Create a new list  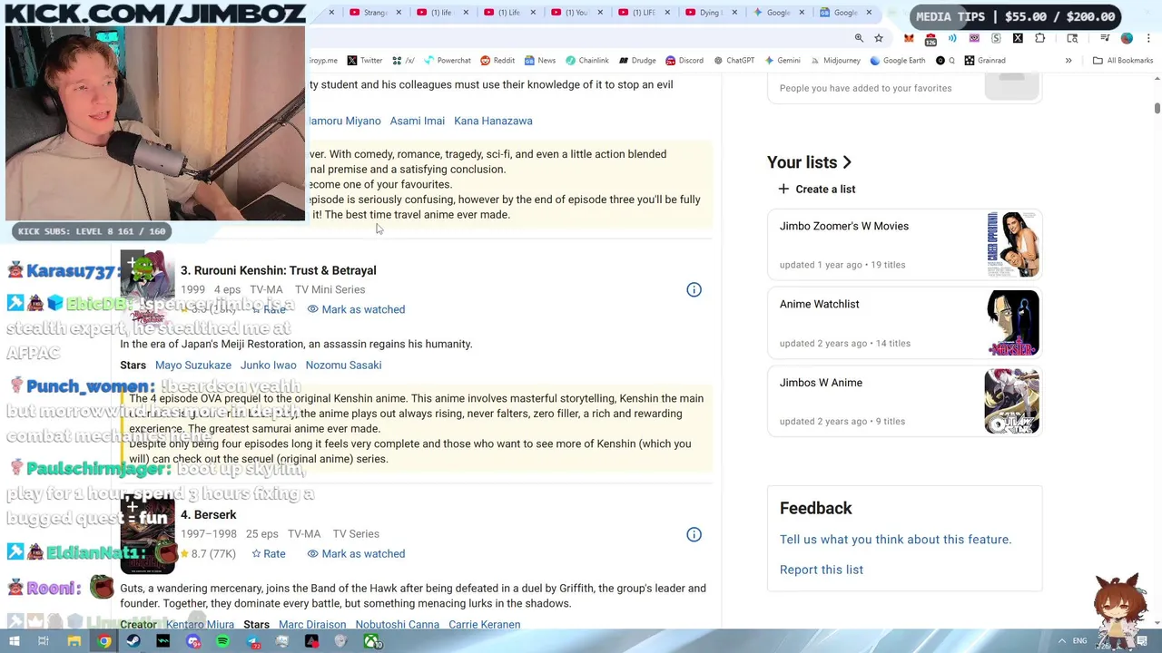pyautogui.click(x=816, y=189)
